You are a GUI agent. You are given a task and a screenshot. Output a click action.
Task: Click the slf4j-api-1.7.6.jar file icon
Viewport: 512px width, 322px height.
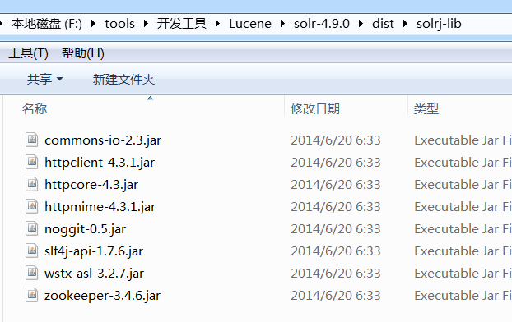pyautogui.click(x=31, y=251)
